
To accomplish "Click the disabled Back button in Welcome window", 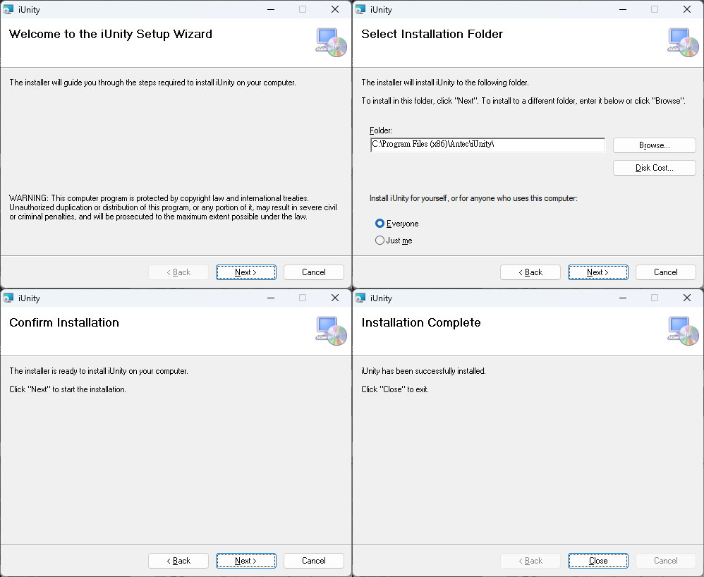I will pos(178,272).
